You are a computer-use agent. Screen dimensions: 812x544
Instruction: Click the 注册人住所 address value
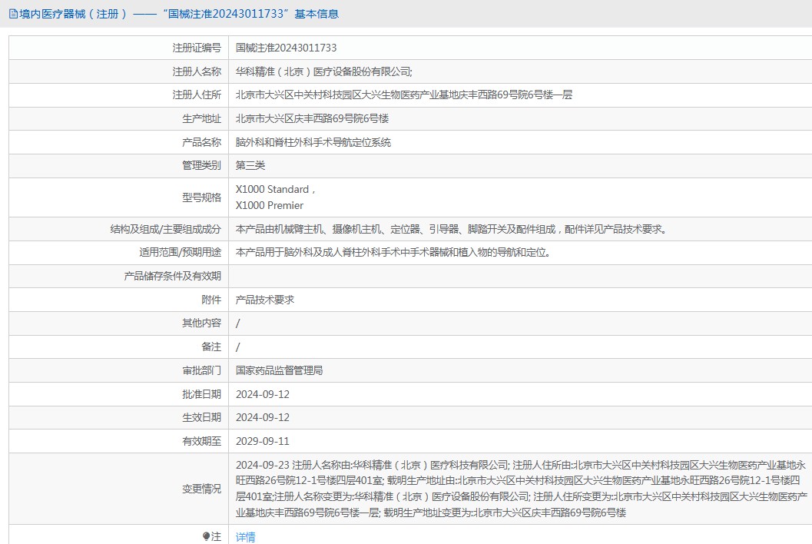[x=403, y=95]
